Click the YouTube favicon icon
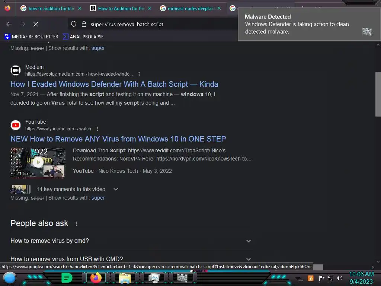381x286 pixels. click(x=16, y=125)
